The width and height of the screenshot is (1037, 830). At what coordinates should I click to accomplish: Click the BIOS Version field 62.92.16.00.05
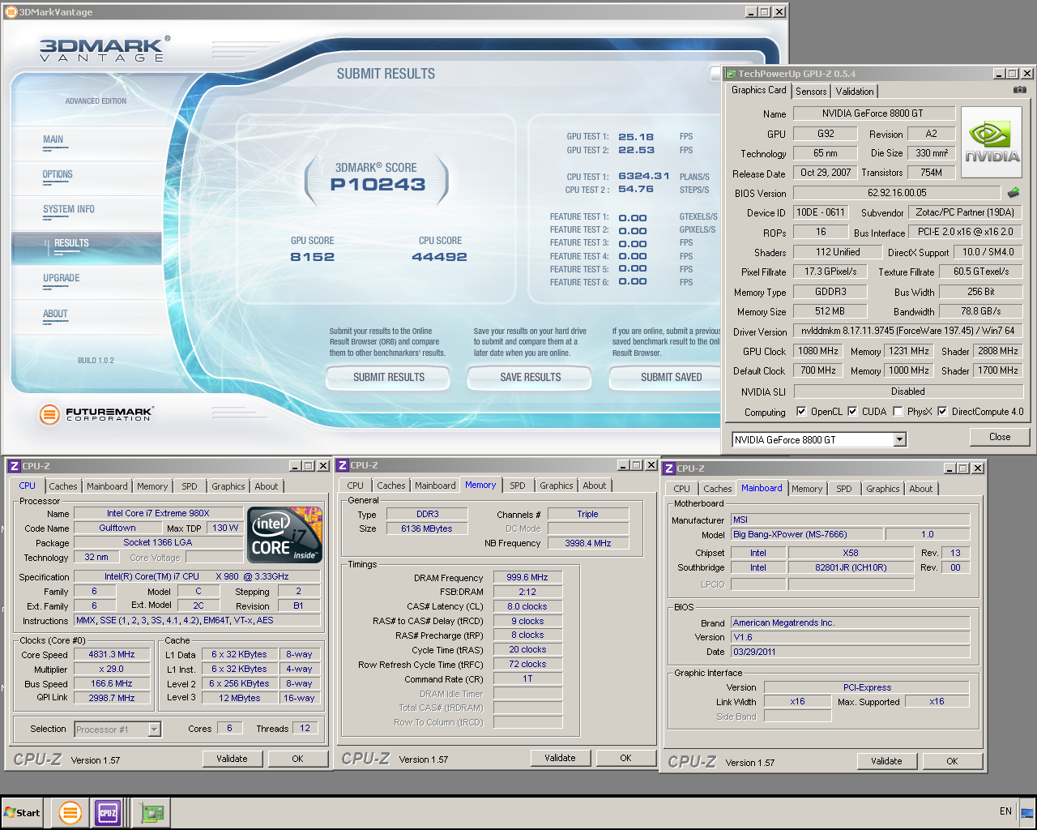coord(897,193)
